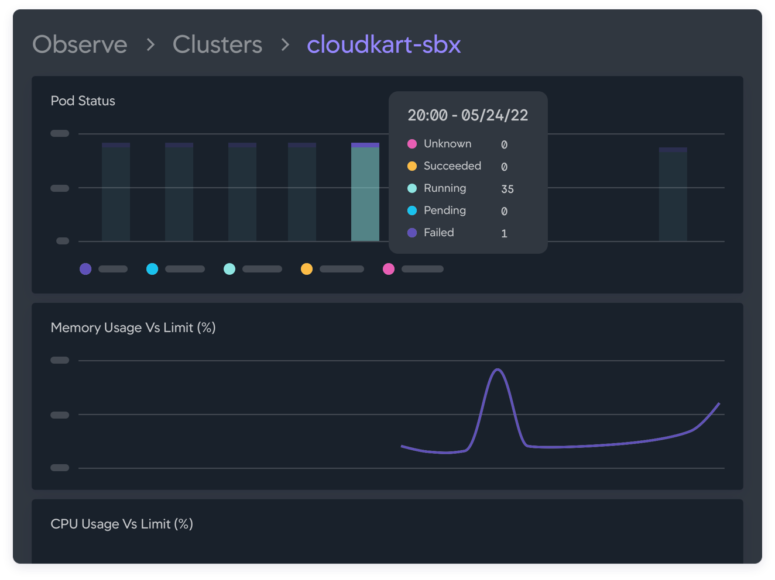
Task: Click the teal Running dot in the tooltip
Action: pyautogui.click(x=412, y=188)
